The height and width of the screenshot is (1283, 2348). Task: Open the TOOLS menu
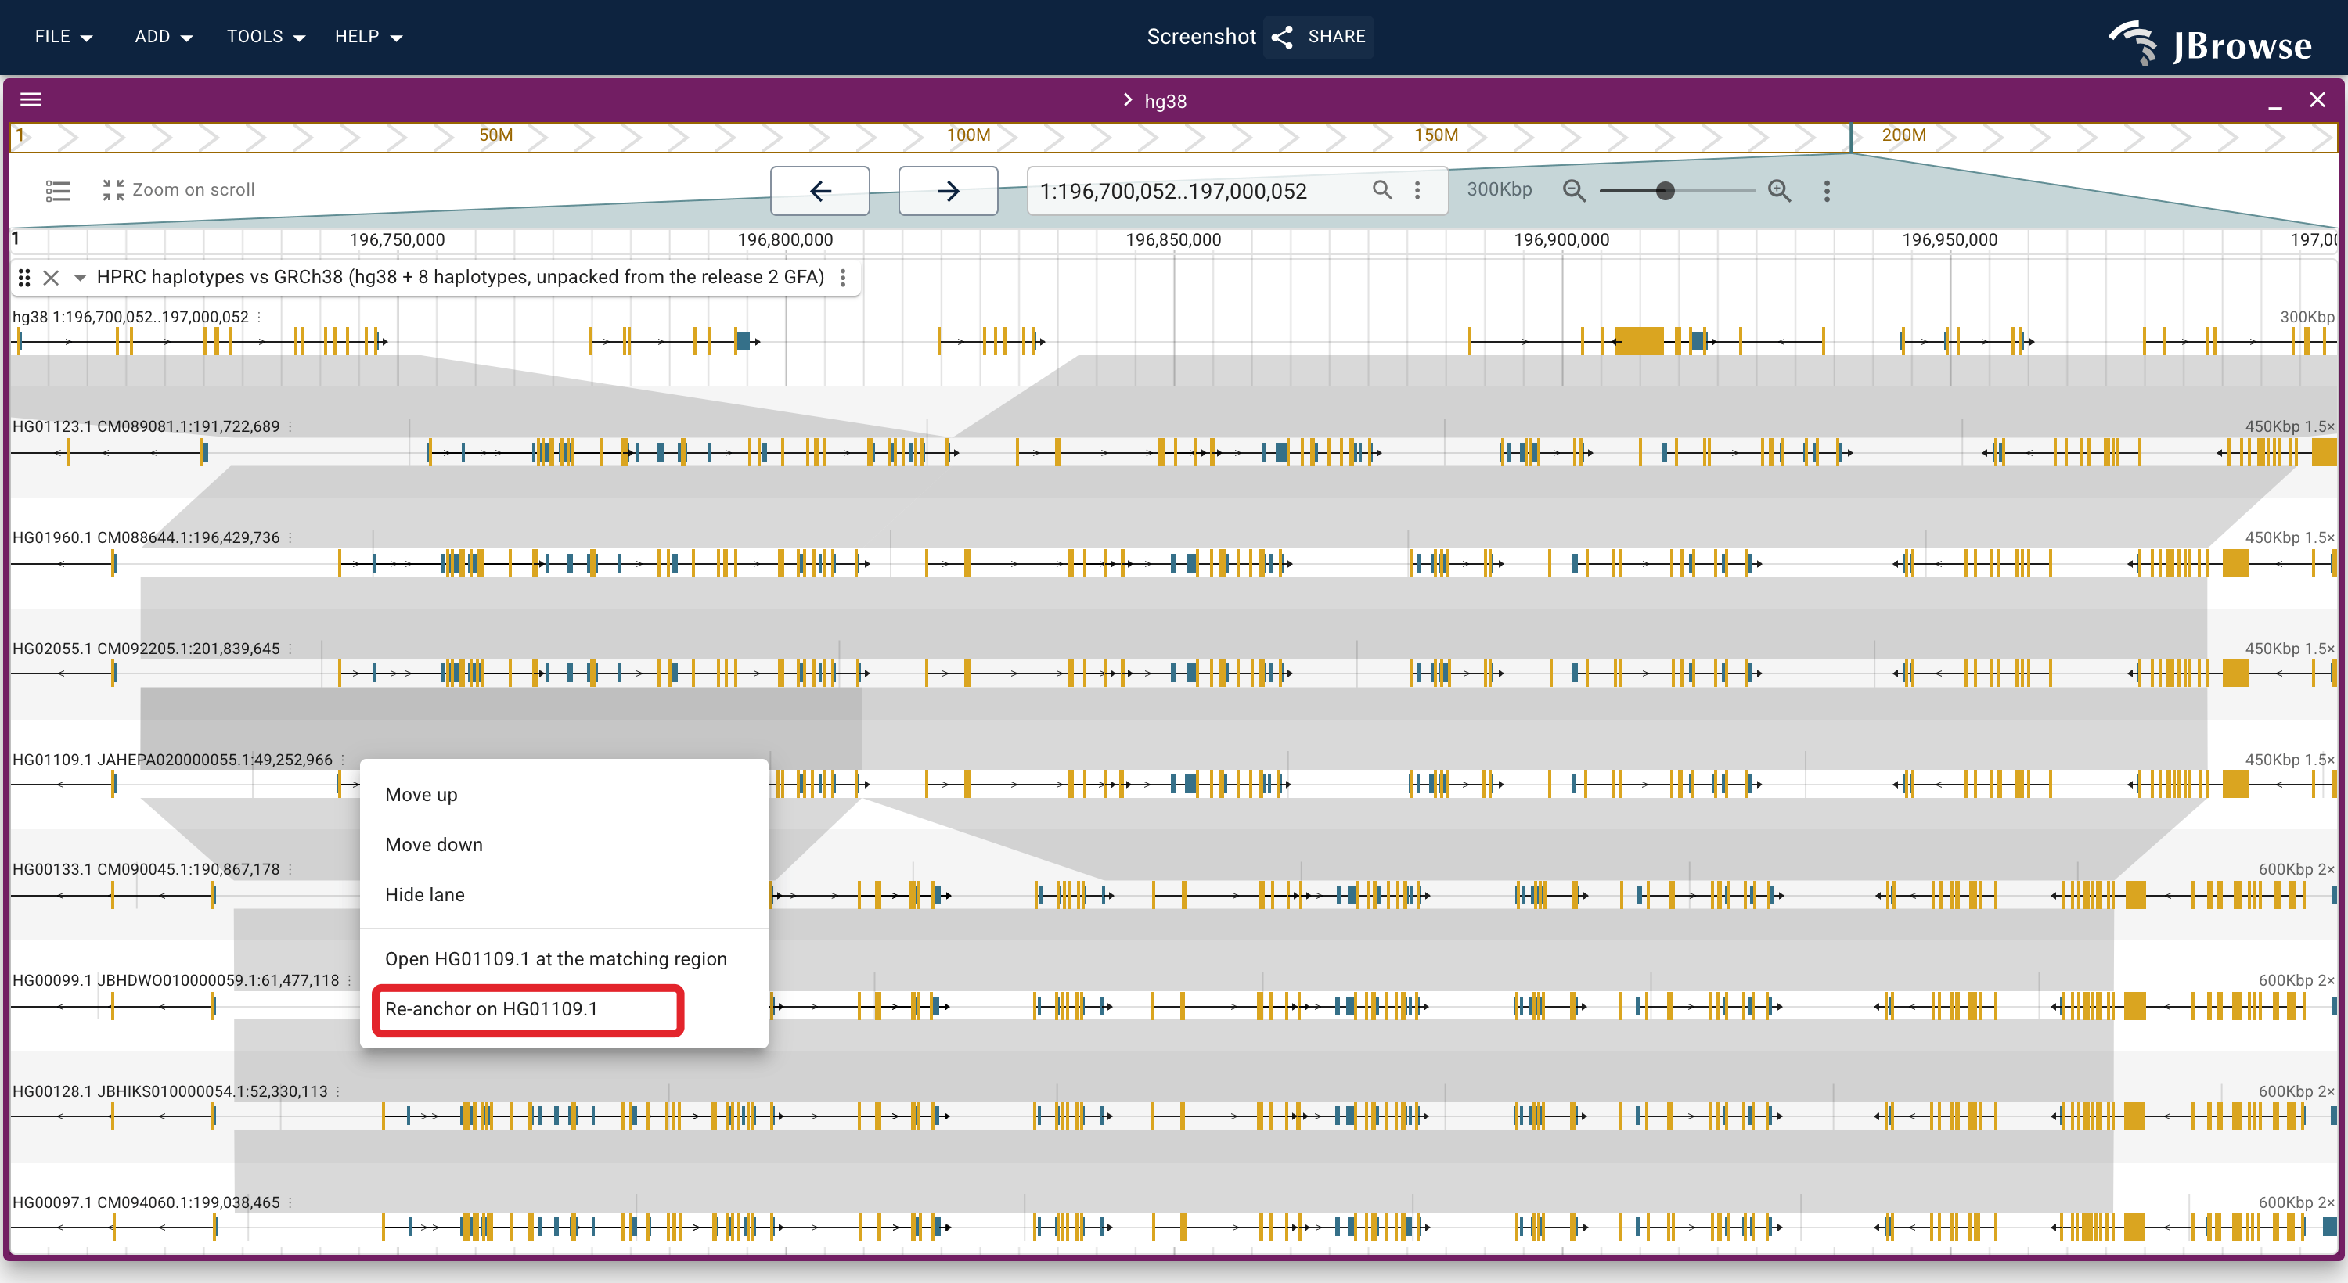tap(265, 37)
